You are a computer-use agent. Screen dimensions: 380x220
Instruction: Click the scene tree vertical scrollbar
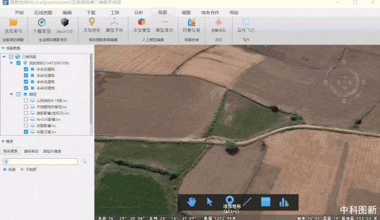(x=91, y=90)
